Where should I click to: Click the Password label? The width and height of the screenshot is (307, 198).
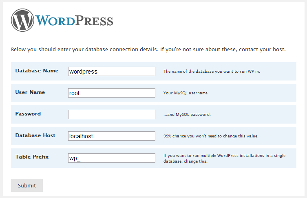[x=28, y=114]
